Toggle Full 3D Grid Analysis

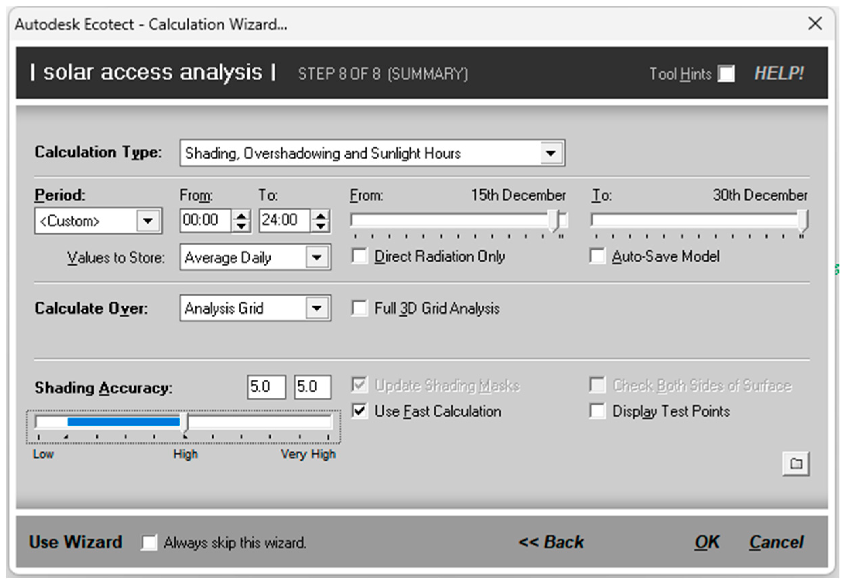359,308
